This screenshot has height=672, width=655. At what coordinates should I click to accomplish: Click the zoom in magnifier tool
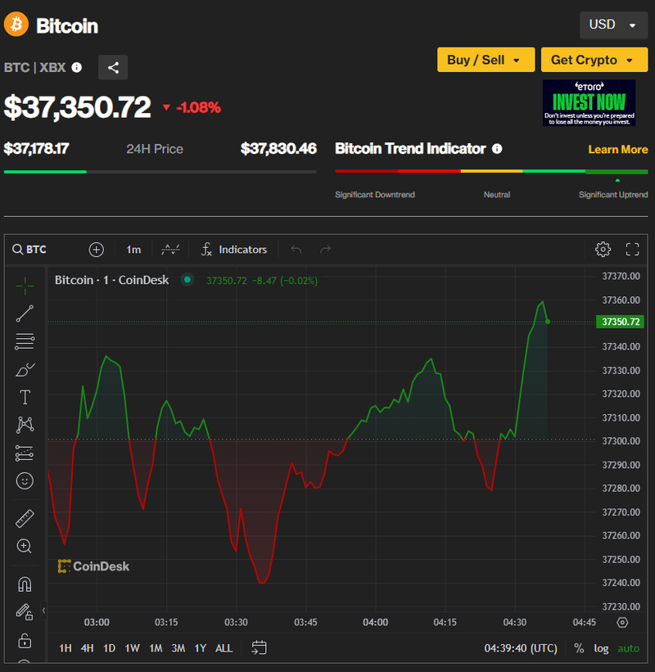(x=25, y=546)
